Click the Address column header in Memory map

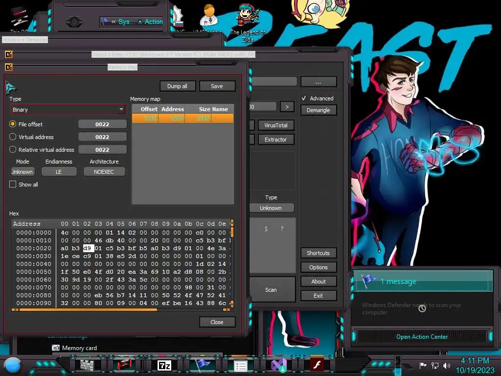(172, 109)
